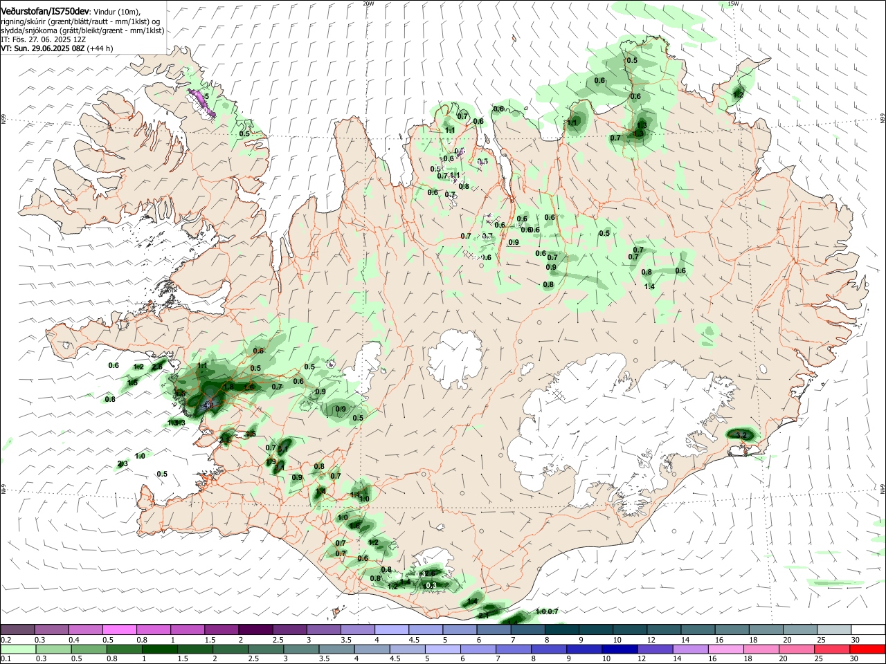886x664 pixels.
Task: Click the '20W' longitude label at top
Action: (368, 3)
